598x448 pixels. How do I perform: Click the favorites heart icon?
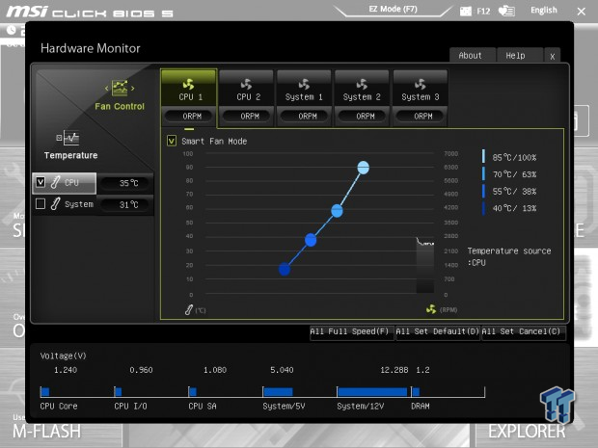click(x=506, y=11)
